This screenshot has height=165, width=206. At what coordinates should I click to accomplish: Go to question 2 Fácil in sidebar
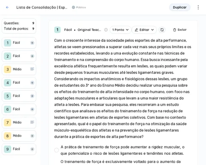19,56
